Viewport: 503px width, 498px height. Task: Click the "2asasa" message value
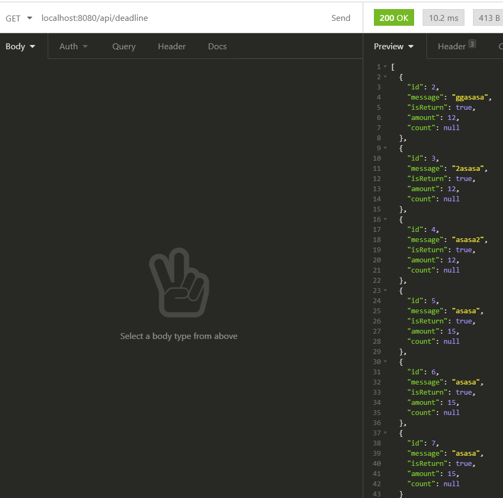[468, 168]
